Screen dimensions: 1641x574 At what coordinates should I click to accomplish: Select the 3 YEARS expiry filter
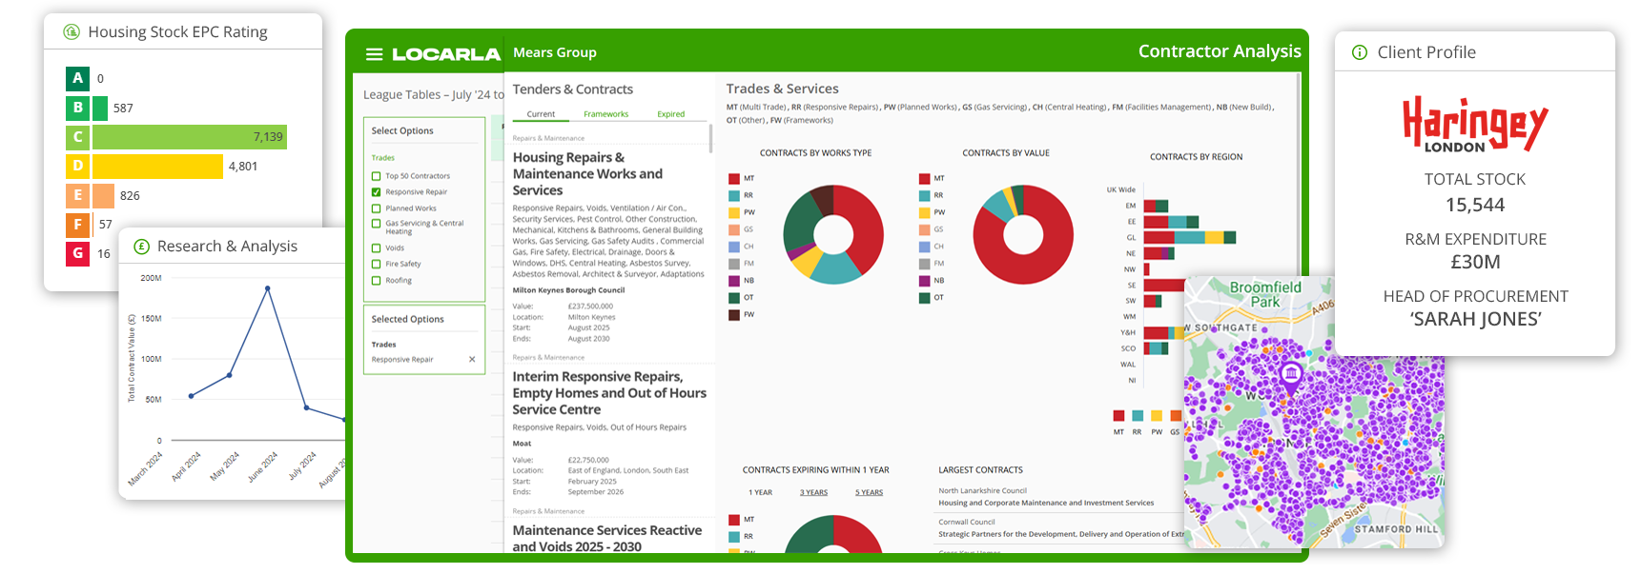813,493
